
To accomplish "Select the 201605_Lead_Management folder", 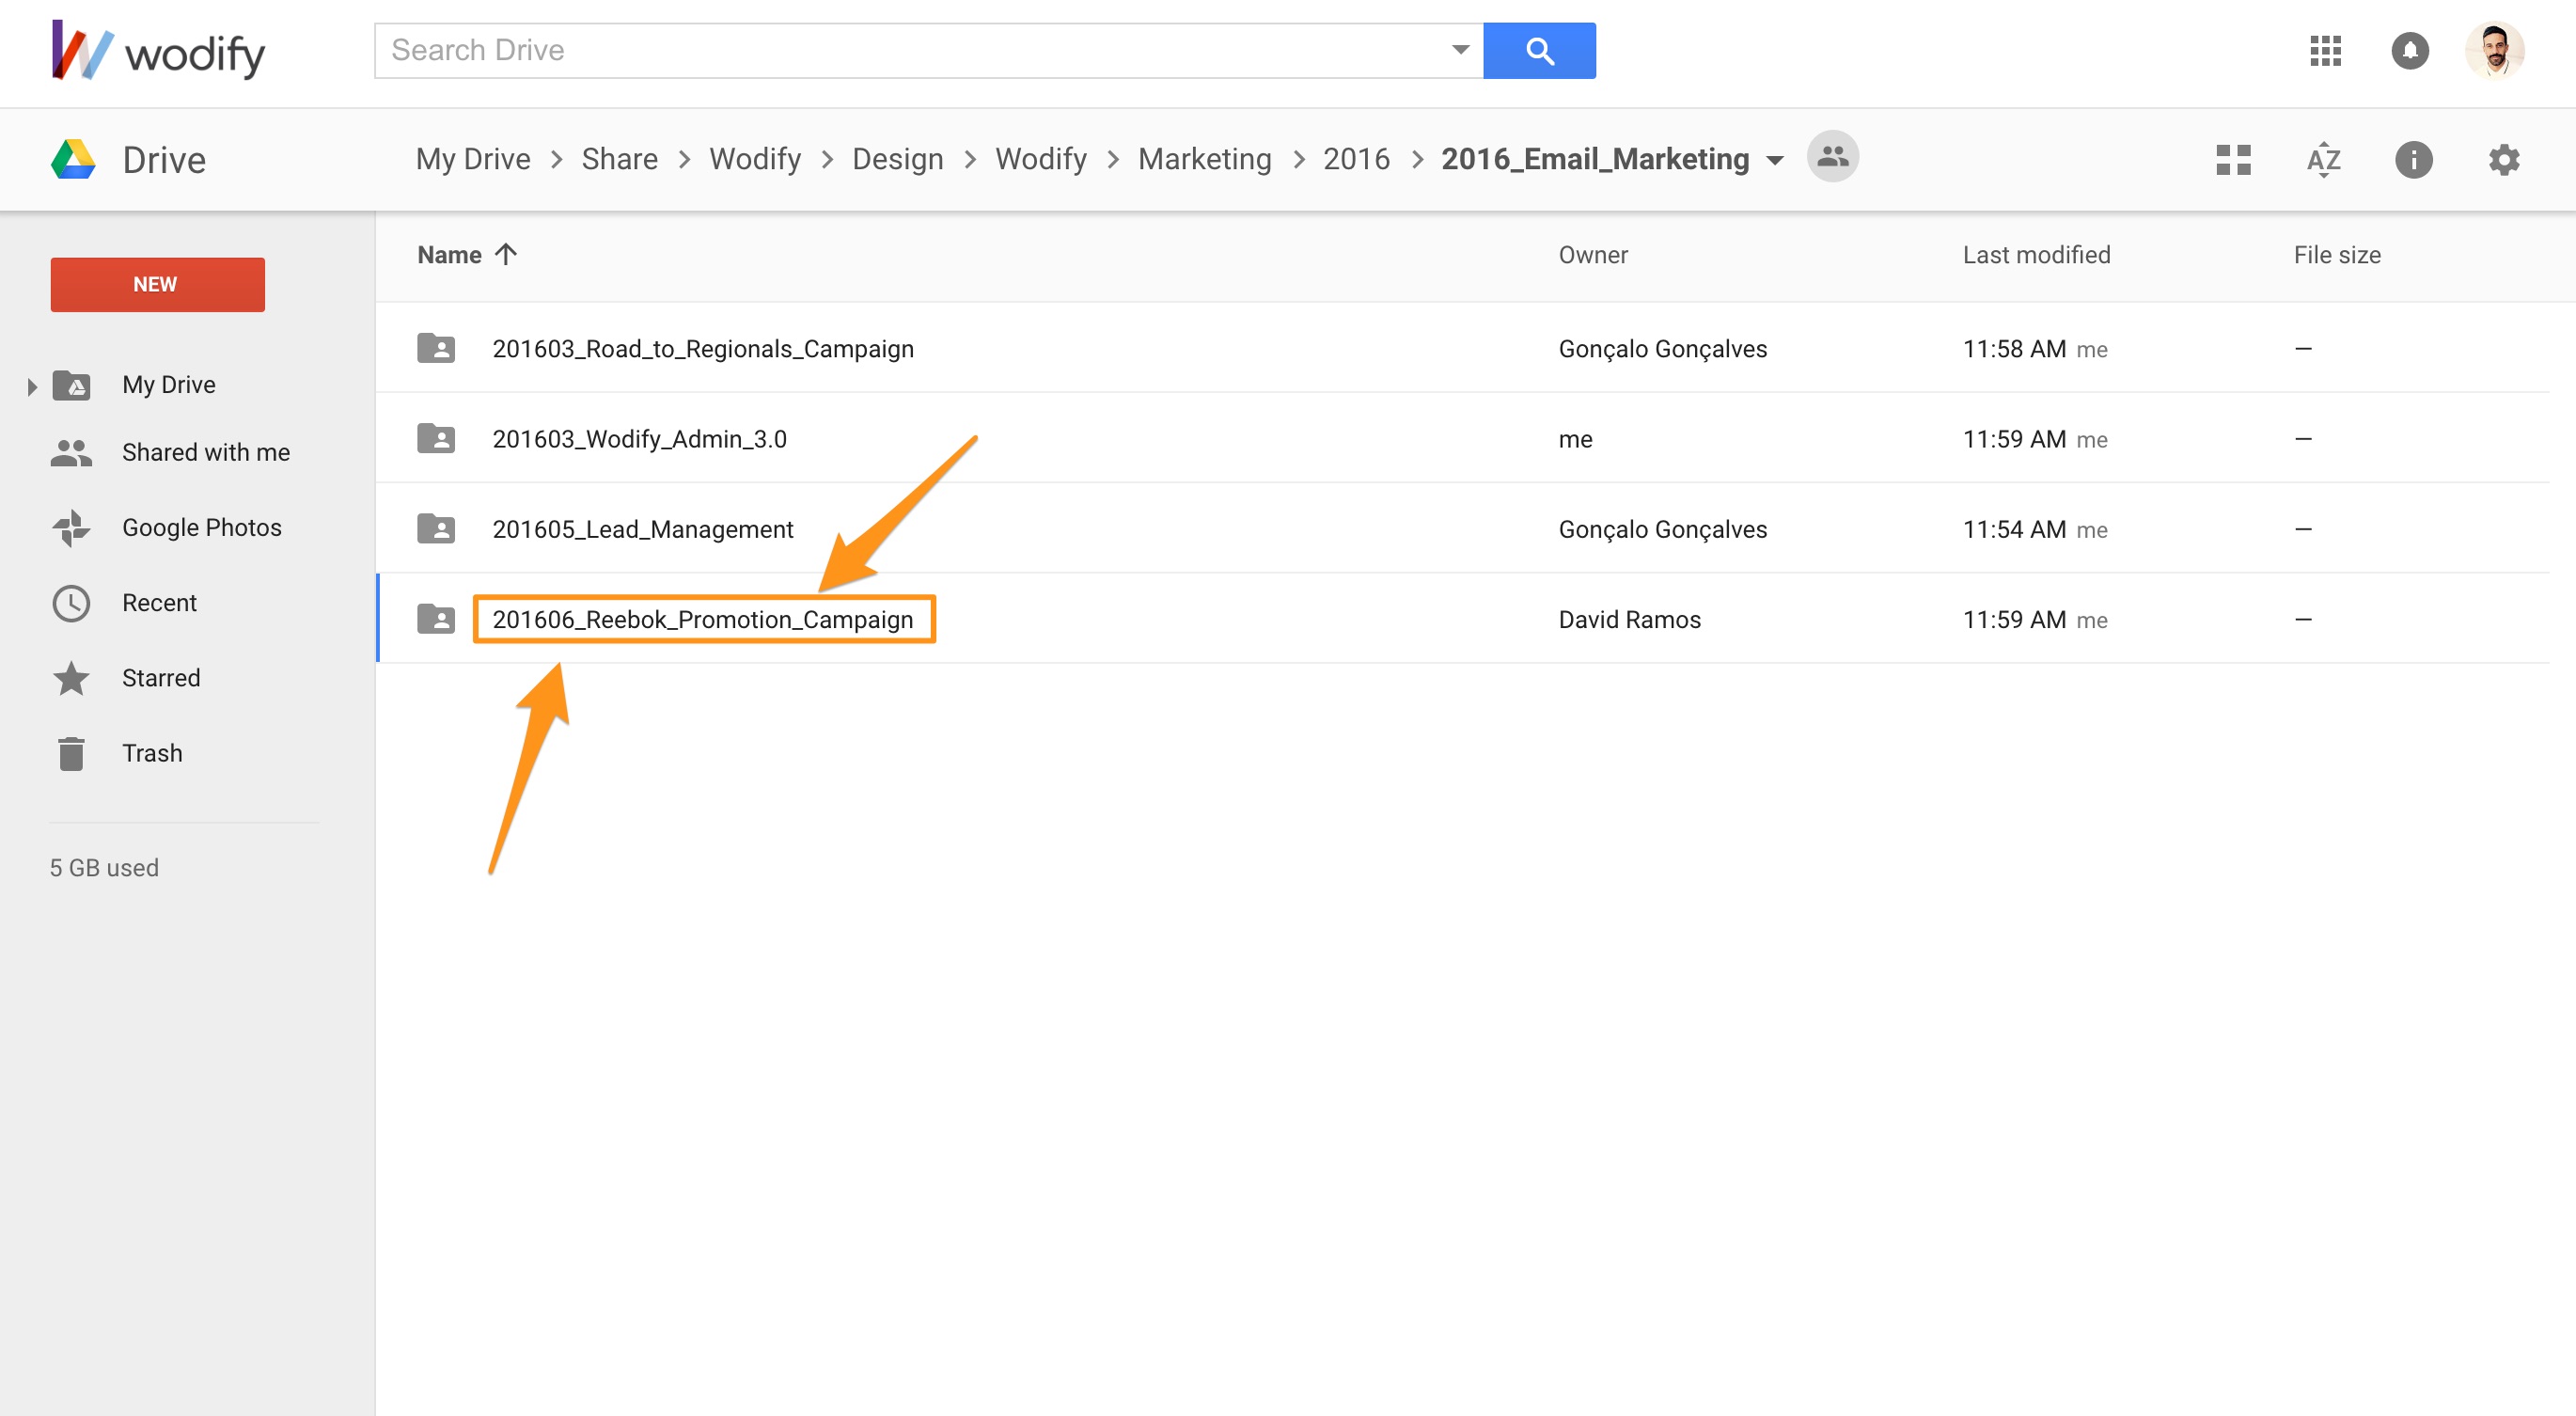I will [642, 529].
